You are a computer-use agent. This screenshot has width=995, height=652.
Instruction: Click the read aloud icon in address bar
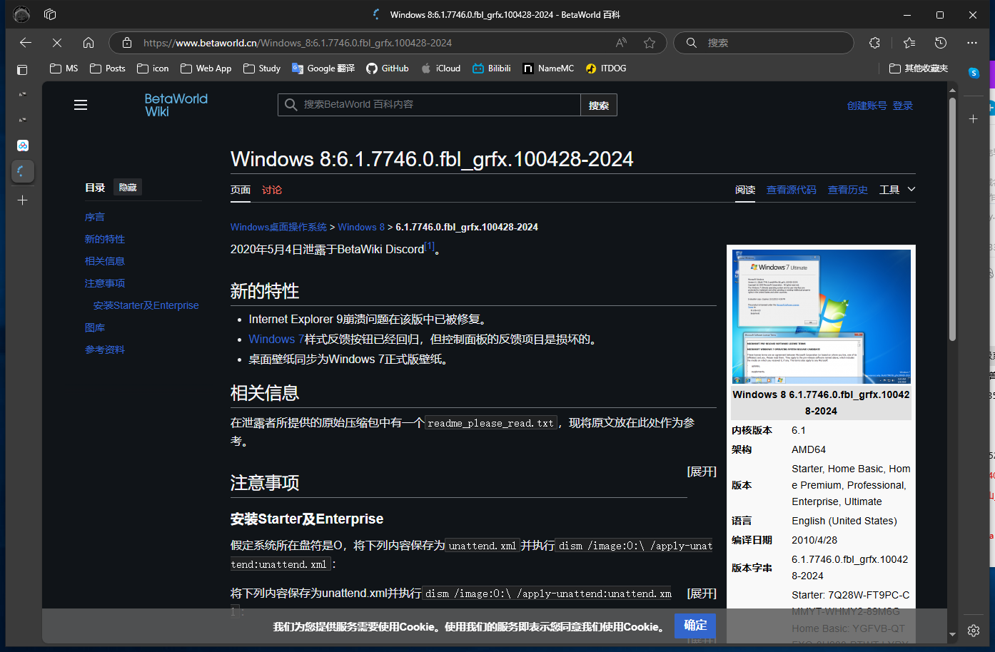621,43
